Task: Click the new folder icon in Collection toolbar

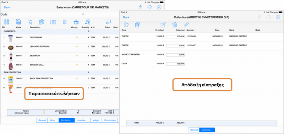Action: coord(126,25)
